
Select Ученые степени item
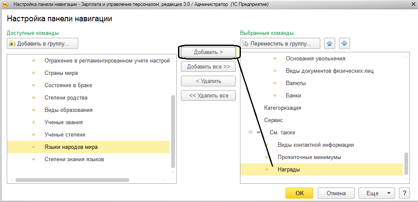[65, 135]
